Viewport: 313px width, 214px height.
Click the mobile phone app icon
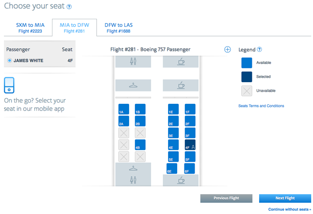tap(10, 85)
